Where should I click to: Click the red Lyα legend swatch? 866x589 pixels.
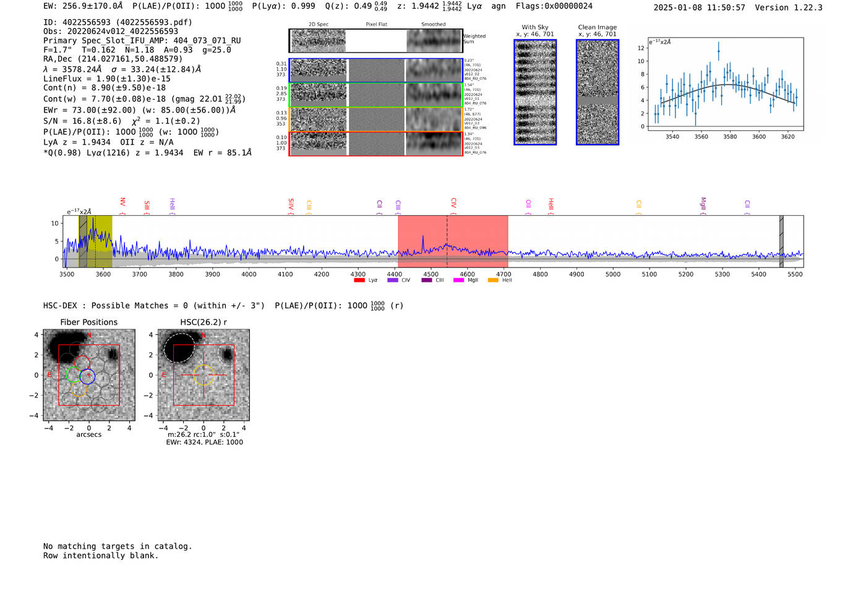pyautogui.click(x=359, y=281)
